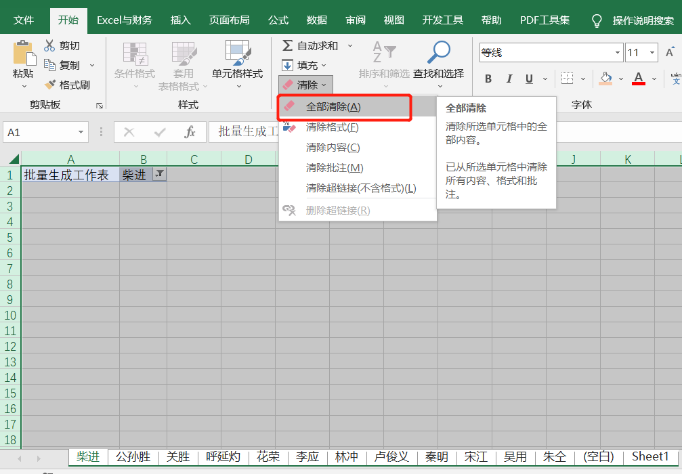Switch to the 公式 Formulas tab
Screen dimensions: 682x474
[278, 20]
